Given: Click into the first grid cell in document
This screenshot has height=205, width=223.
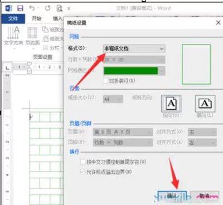Looking at the screenshot, I should (x=35, y=117).
